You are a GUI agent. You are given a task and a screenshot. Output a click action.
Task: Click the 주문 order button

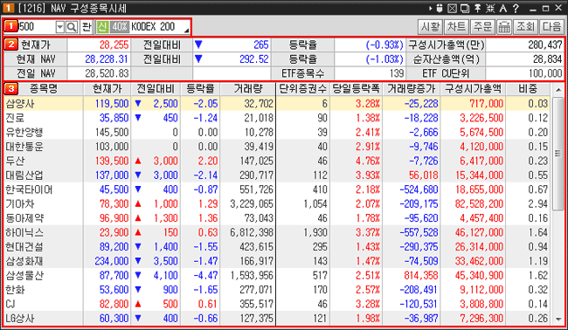483,26
